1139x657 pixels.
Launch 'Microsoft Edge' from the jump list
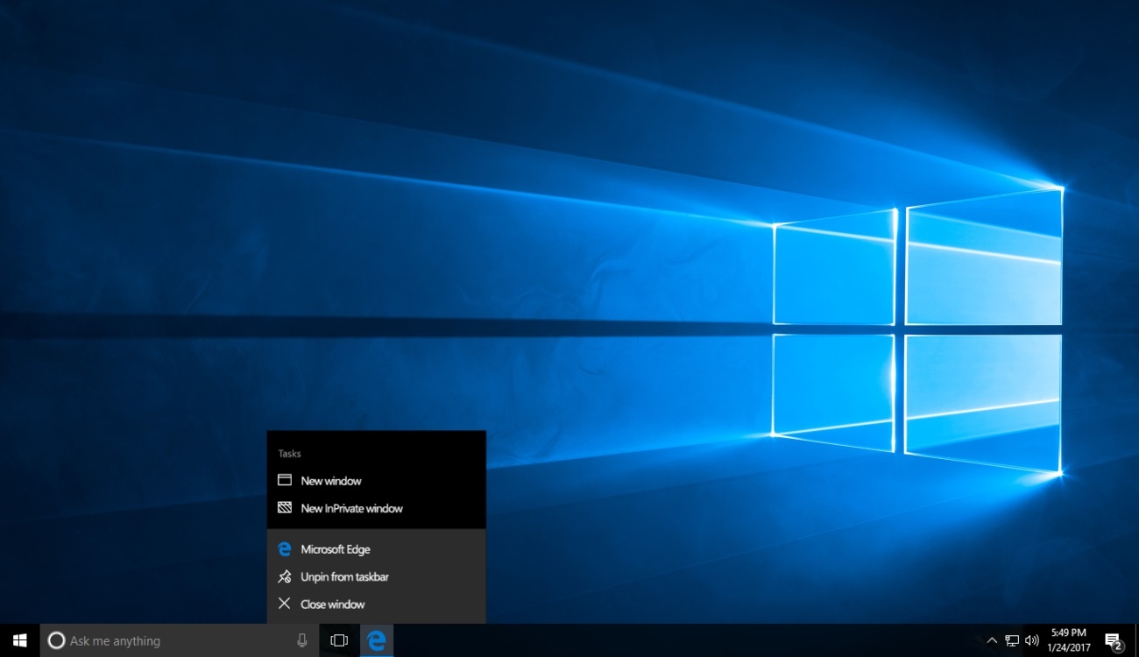335,549
